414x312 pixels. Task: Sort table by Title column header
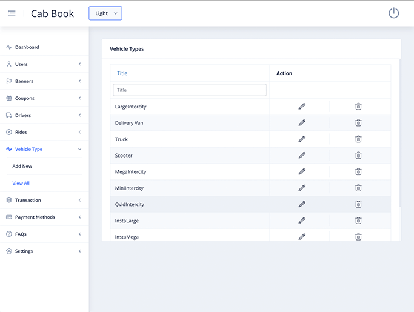[x=122, y=73]
